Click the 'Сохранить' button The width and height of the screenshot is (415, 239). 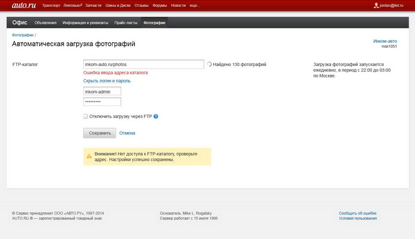click(99, 133)
